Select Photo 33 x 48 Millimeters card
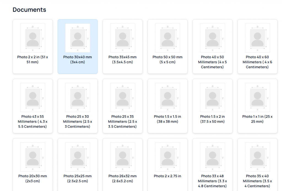Viewport: 282px width, 191px height. point(212,165)
